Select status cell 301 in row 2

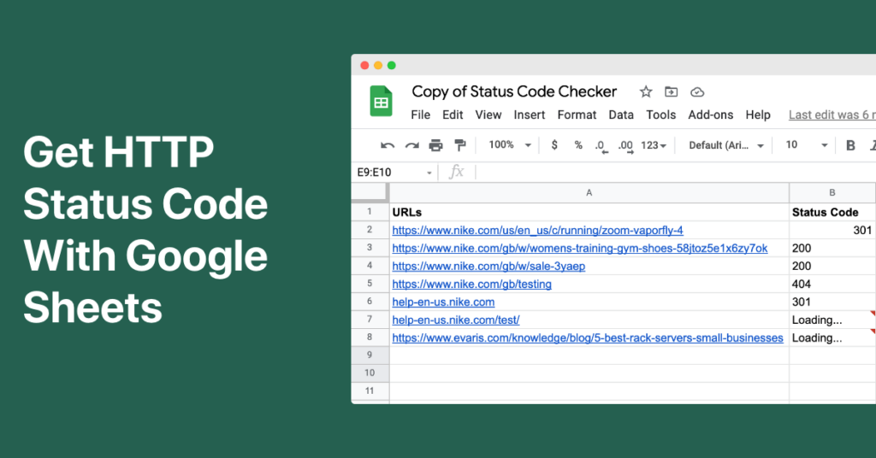pyautogui.click(x=832, y=230)
